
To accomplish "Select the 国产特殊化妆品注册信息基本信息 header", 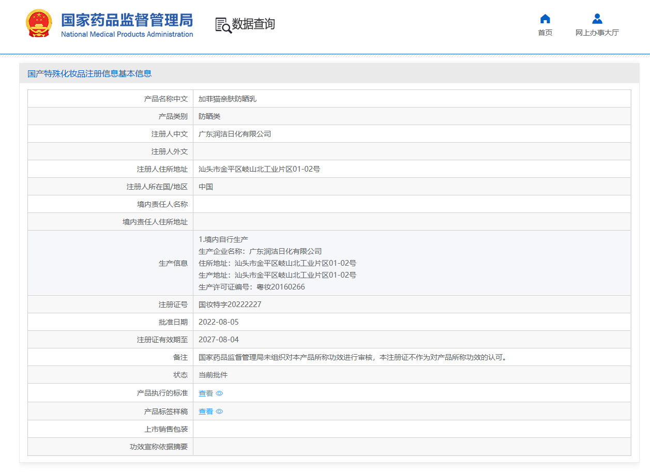I will point(89,73).
